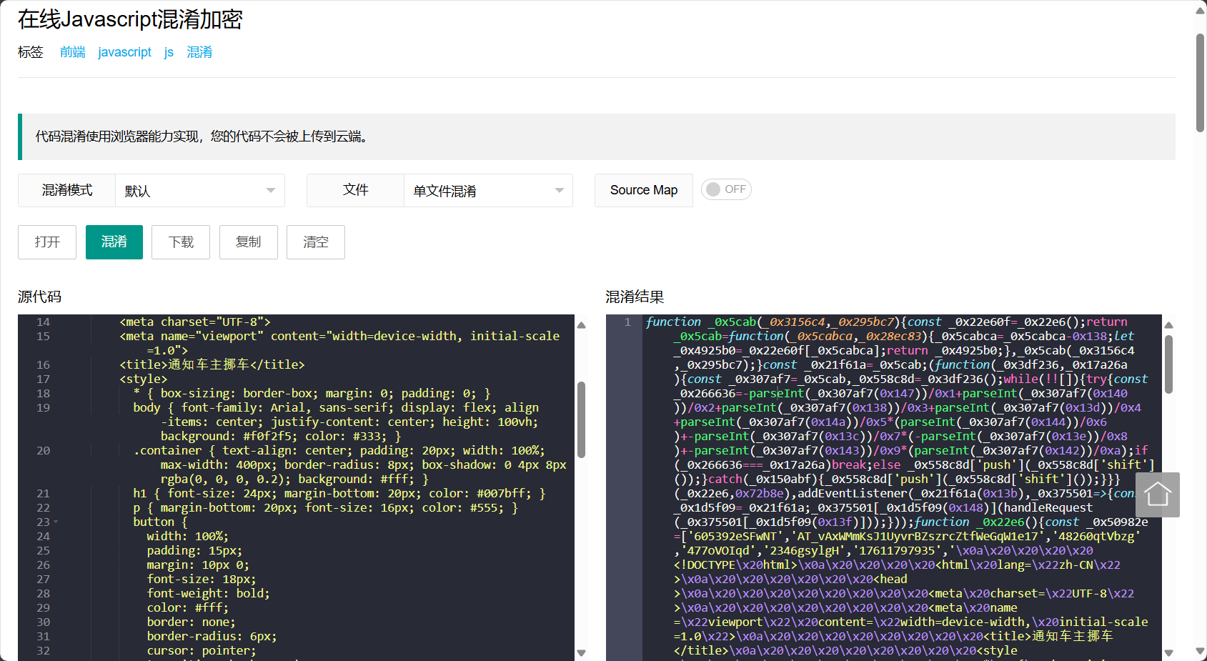Image resolution: width=1207 pixels, height=661 pixels.
Task: Toggle the Source Map OFF switch
Action: pos(726,189)
